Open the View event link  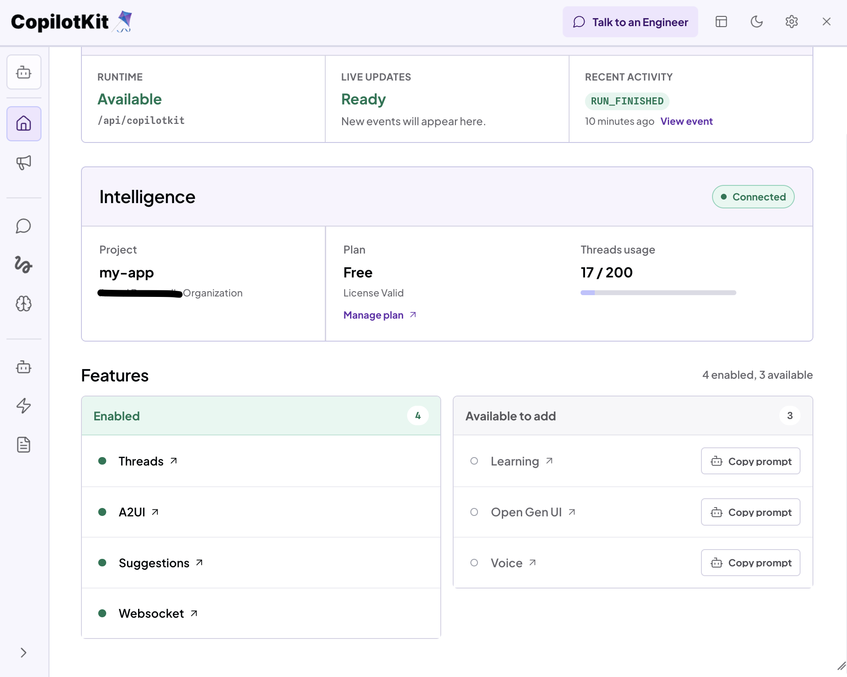[x=686, y=121]
